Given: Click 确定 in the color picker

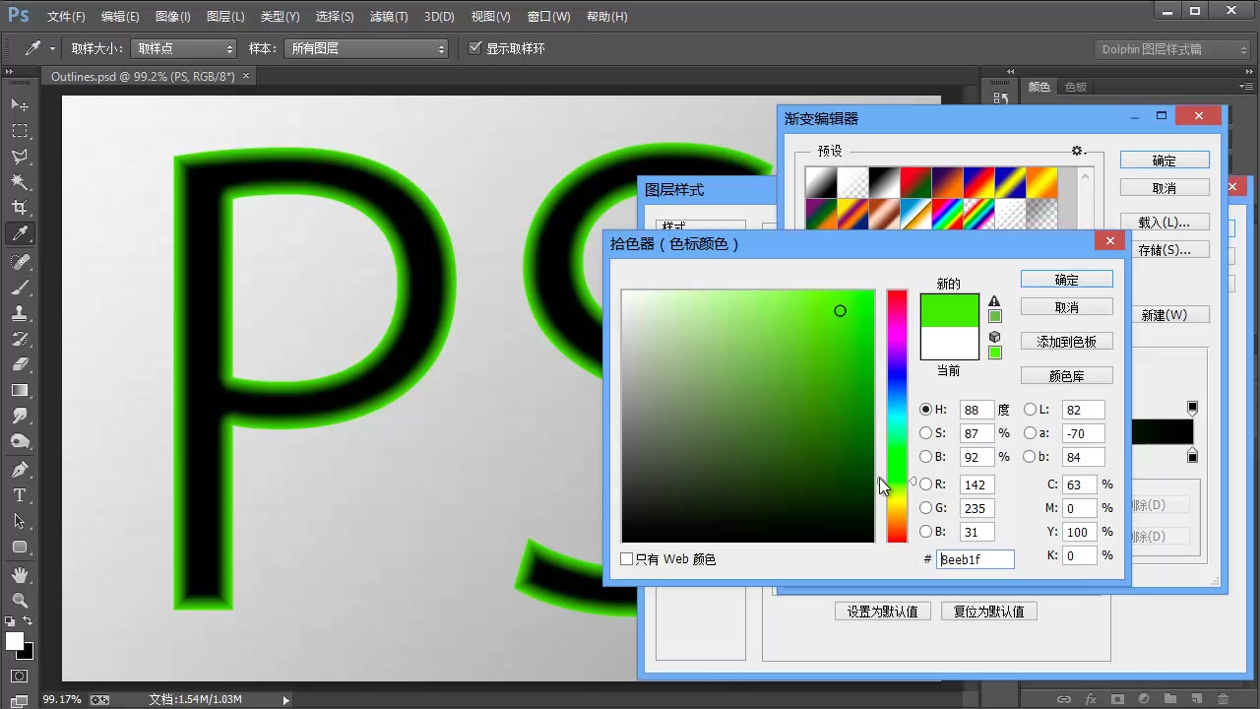Looking at the screenshot, I should (x=1067, y=280).
